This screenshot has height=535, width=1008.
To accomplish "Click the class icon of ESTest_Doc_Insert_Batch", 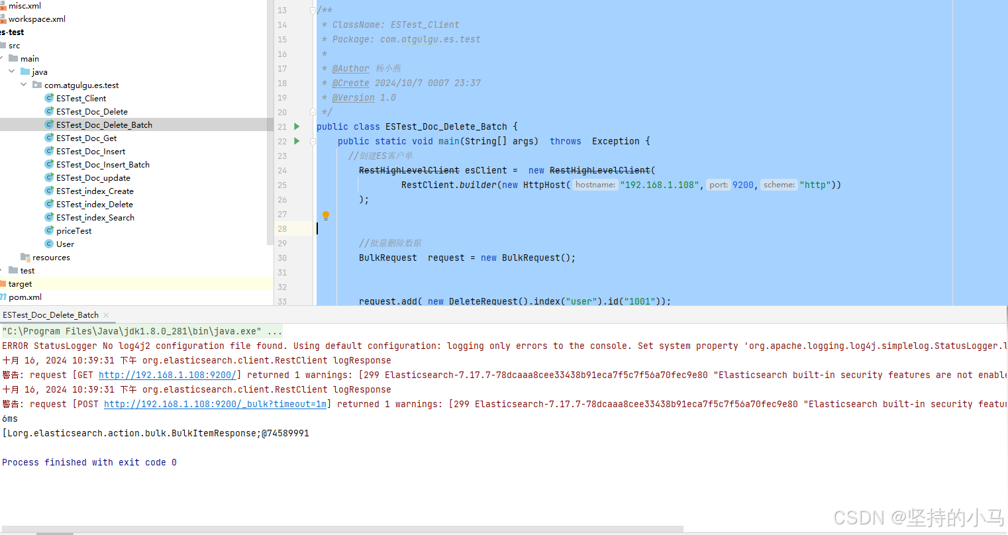I will pyautogui.click(x=49, y=164).
